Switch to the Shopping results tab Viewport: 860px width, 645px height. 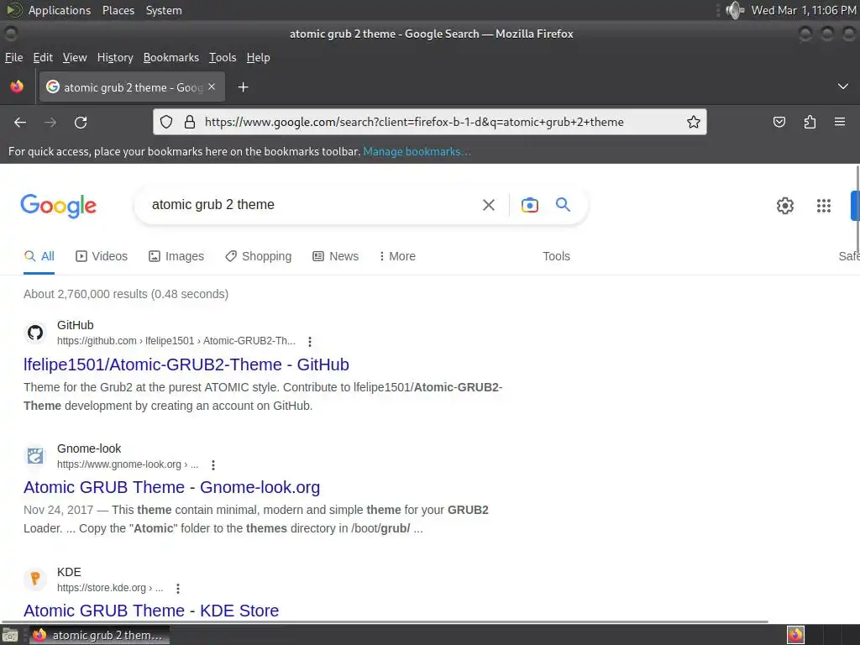[x=259, y=256]
